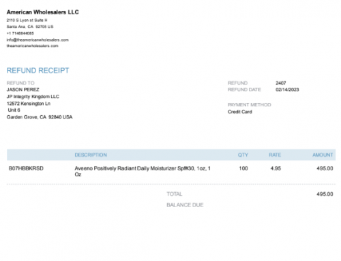Click the BALANCE DUE label

(185, 205)
